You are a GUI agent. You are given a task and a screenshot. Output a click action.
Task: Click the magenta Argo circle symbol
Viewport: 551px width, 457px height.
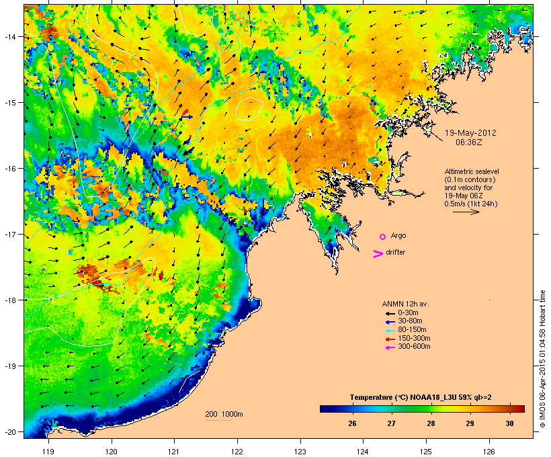tap(383, 237)
